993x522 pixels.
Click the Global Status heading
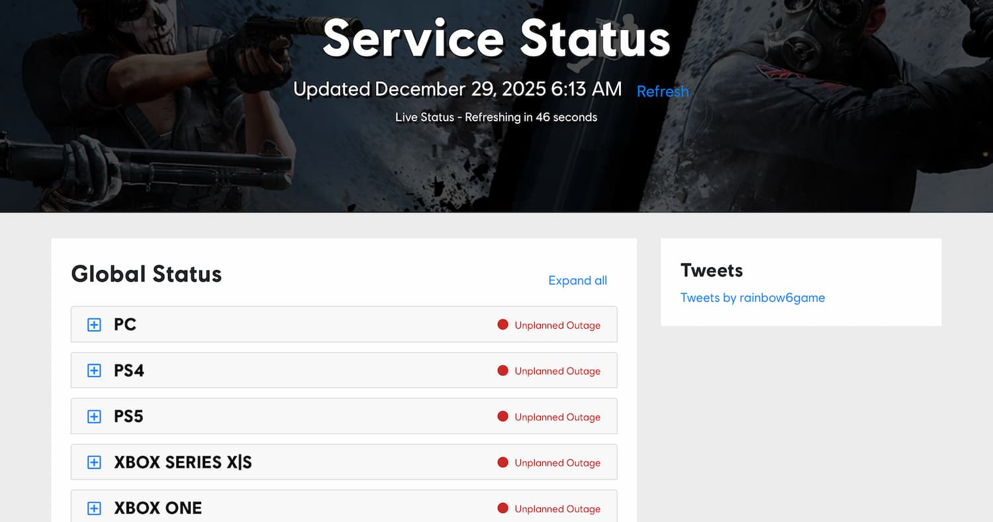click(146, 274)
